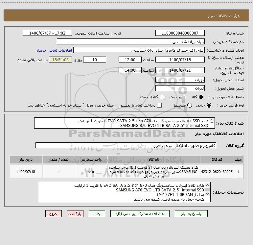Select product code 423121062013​0005 cell

(217, 172)
